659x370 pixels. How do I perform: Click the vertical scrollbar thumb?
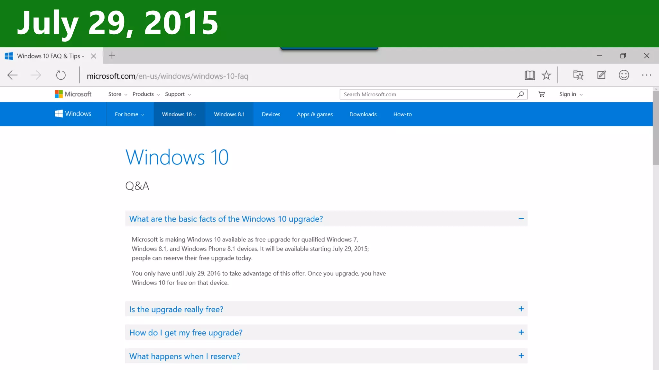point(655,128)
